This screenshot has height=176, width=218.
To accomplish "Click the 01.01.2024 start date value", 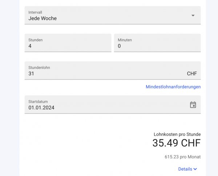I will click(41, 107).
